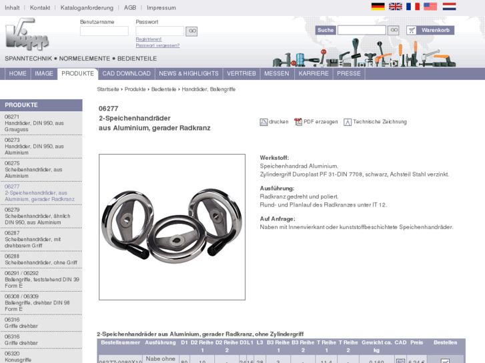Open the PRESSE tab

click(x=349, y=74)
